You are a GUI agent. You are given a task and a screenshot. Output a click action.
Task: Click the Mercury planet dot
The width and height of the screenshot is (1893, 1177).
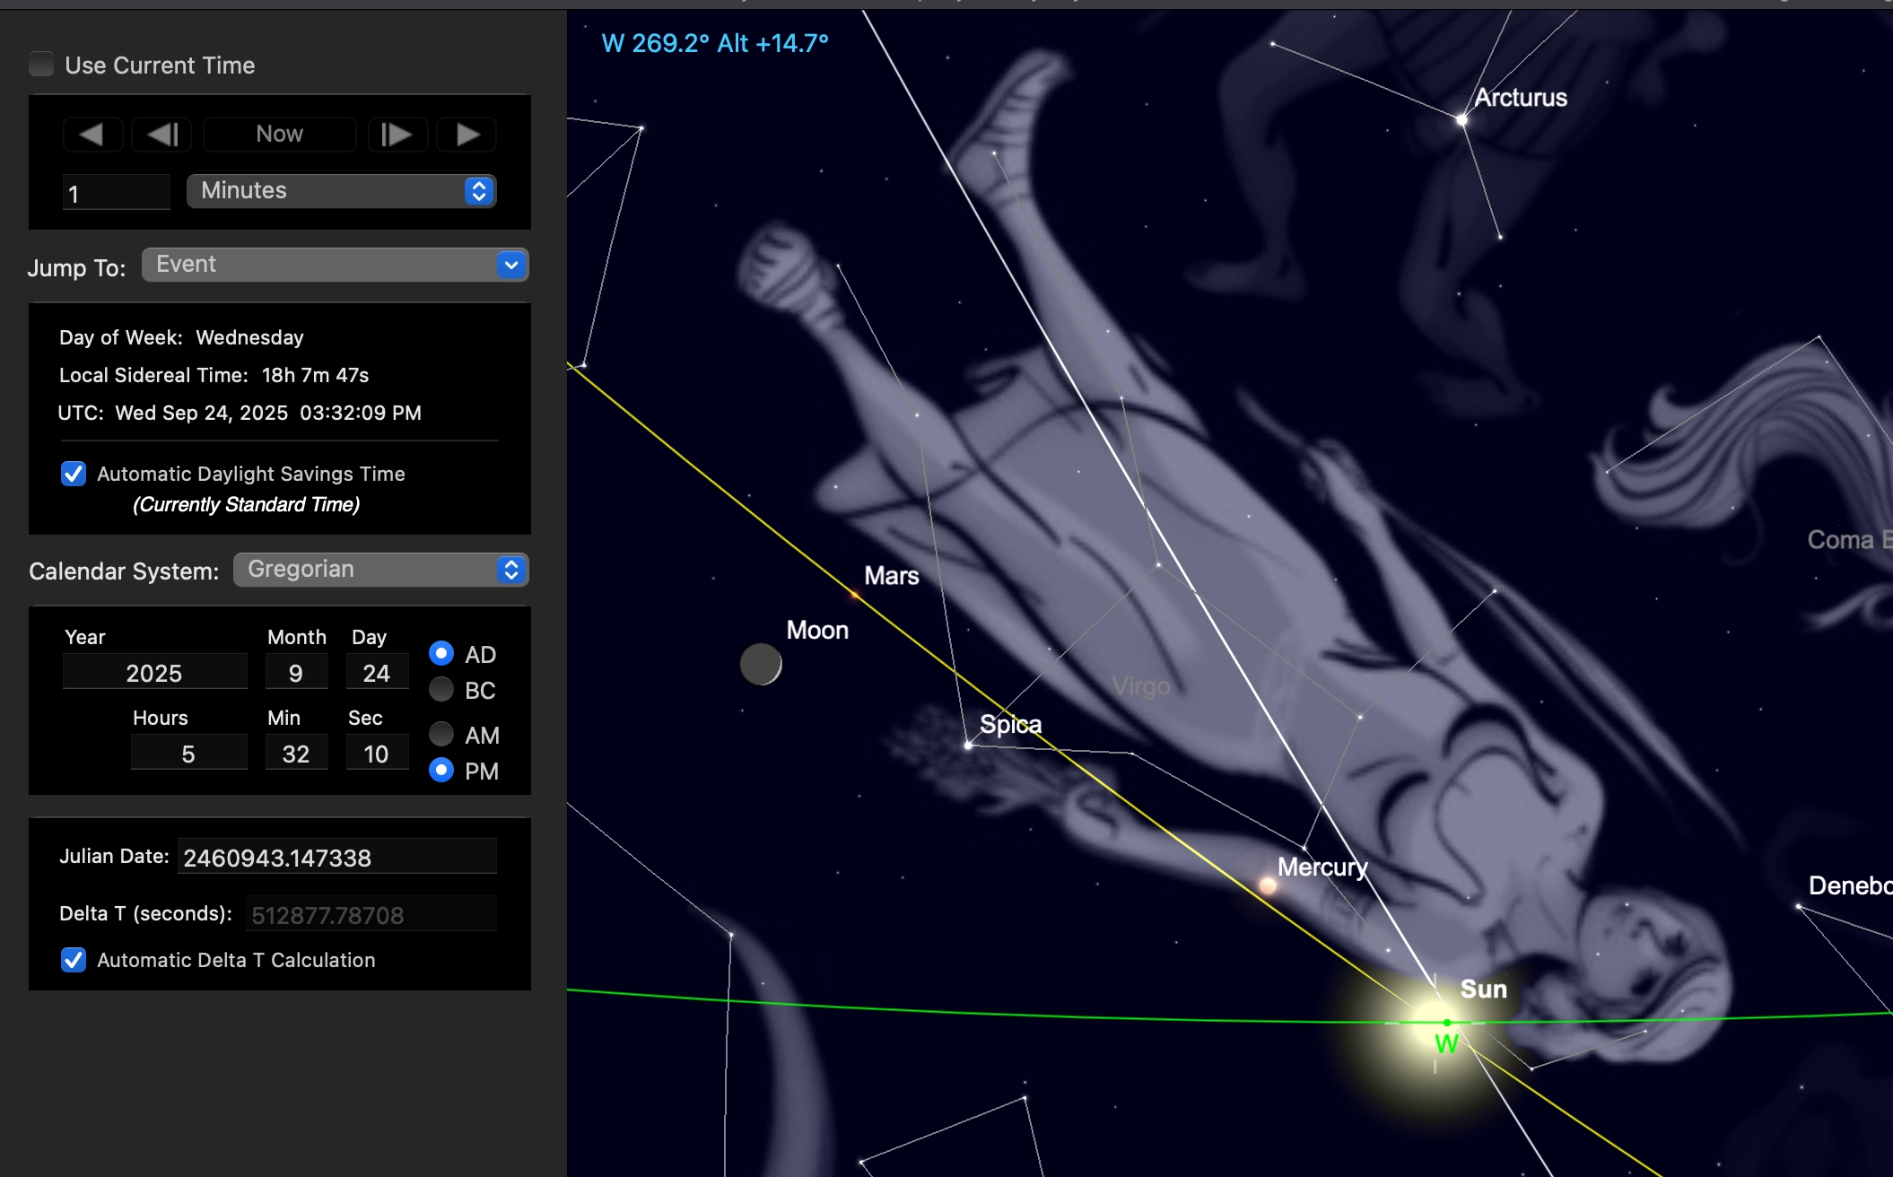point(1268,886)
